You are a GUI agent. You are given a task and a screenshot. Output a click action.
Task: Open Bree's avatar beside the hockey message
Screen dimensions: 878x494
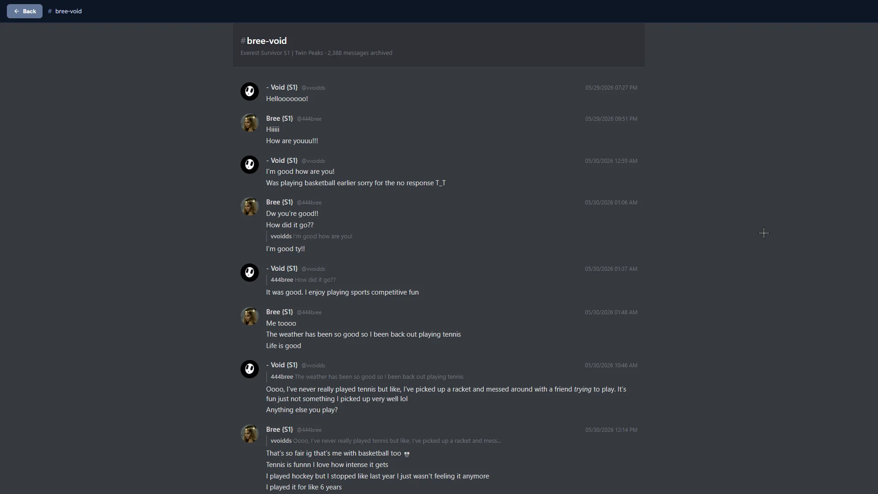pos(250,434)
